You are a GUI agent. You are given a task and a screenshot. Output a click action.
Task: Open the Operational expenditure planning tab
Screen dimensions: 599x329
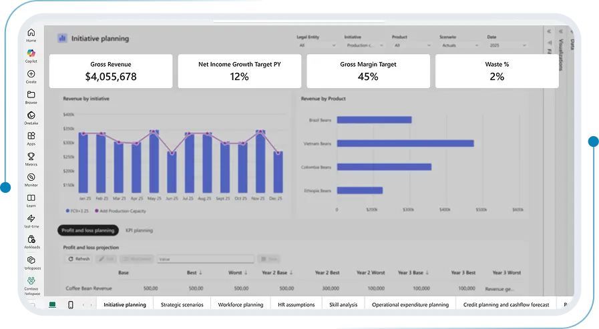coord(410,304)
